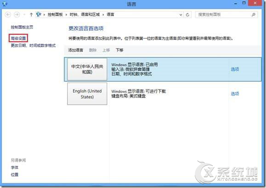Click the back navigation arrow
The width and height of the screenshot is (266, 188).
[8, 15]
